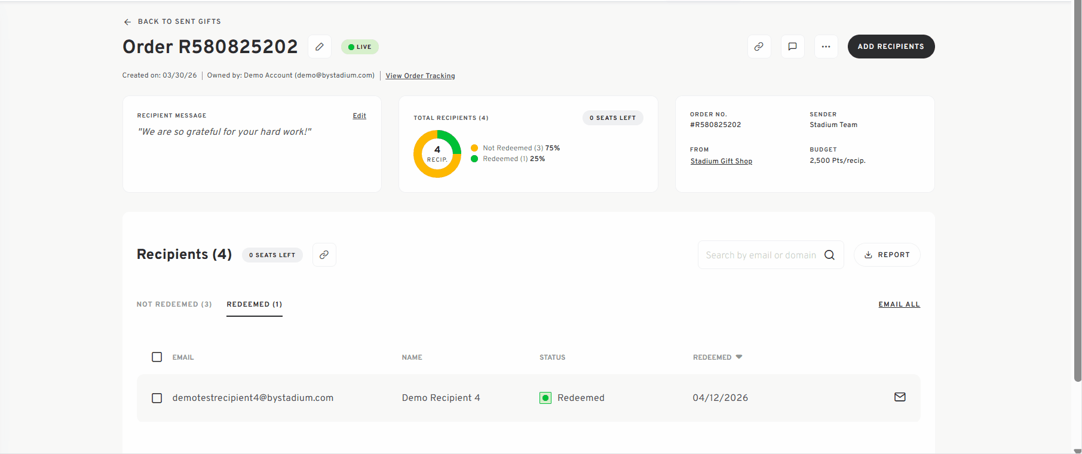This screenshot has width=1082, height=454.
Task: Email Demo Recipient 4 envelope icon
Action: click(x=900, y=397)
